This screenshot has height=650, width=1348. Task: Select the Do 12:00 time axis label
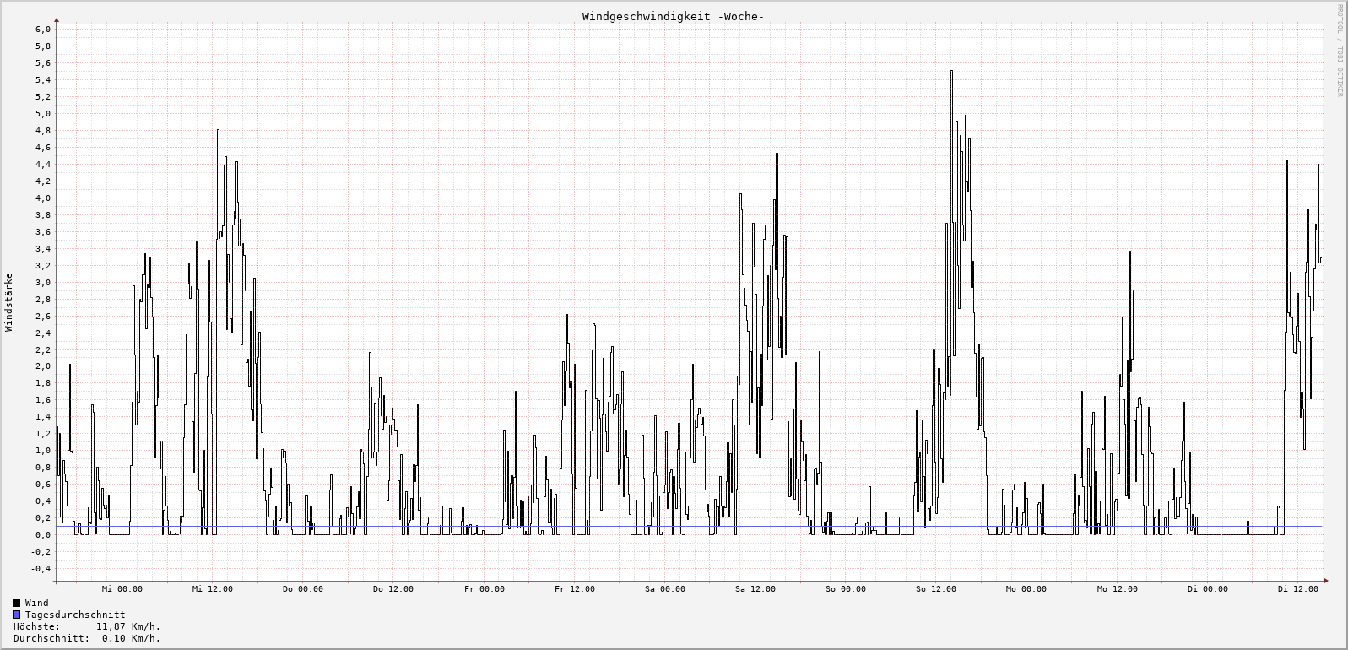pos(393,589)
